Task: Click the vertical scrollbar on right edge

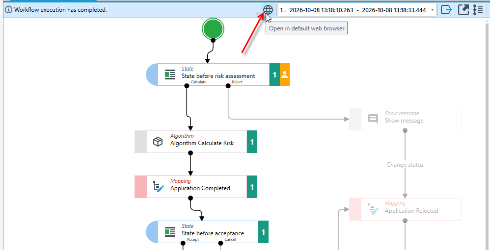Action: coord(488,134)
